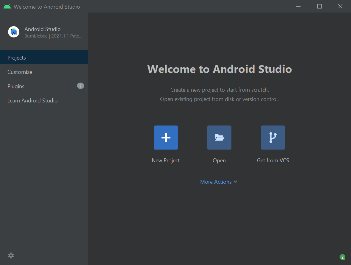The image size is (351, 265).
Task: Maximize the Welcome window
Action: pyautogui.click(x=319, y=6)
